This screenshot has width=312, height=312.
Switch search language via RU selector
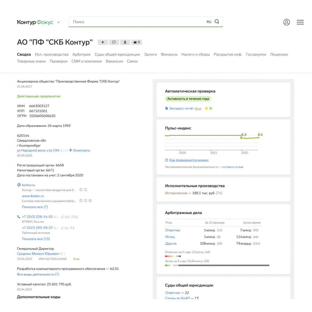(209, 22)
